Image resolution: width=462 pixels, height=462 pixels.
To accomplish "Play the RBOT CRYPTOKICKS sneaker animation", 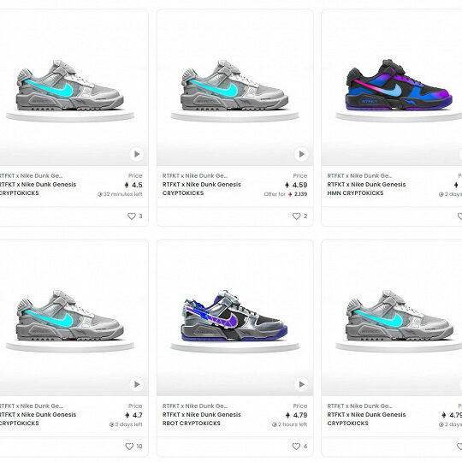I will click(301, 384).
